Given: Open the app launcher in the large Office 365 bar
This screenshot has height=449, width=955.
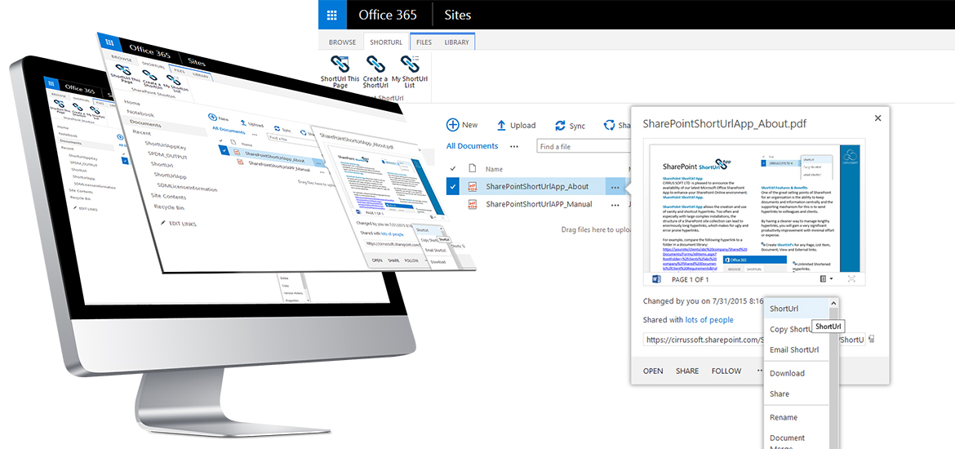Looking at the screenshot, I should click(x=332, y=15).
